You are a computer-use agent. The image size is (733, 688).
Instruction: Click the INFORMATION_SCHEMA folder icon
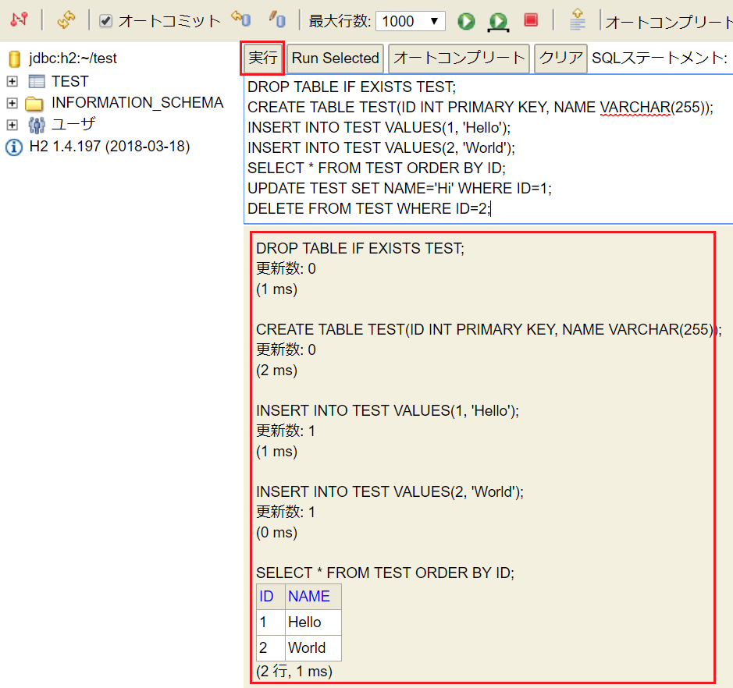click(x=34, y=103)
